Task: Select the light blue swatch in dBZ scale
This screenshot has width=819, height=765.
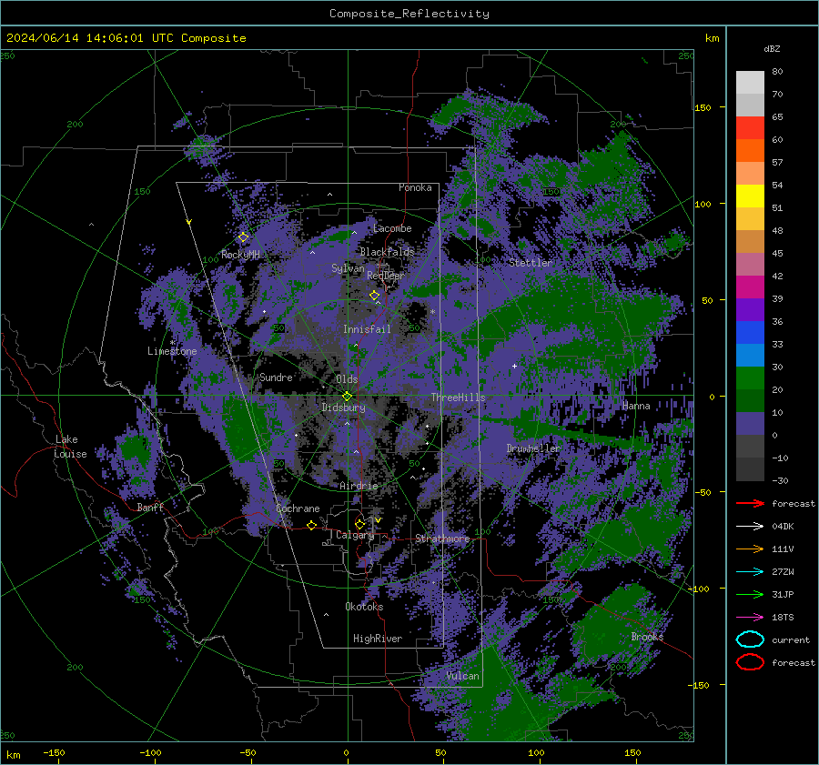Action: pyautogui.click(x=750, y=355)
